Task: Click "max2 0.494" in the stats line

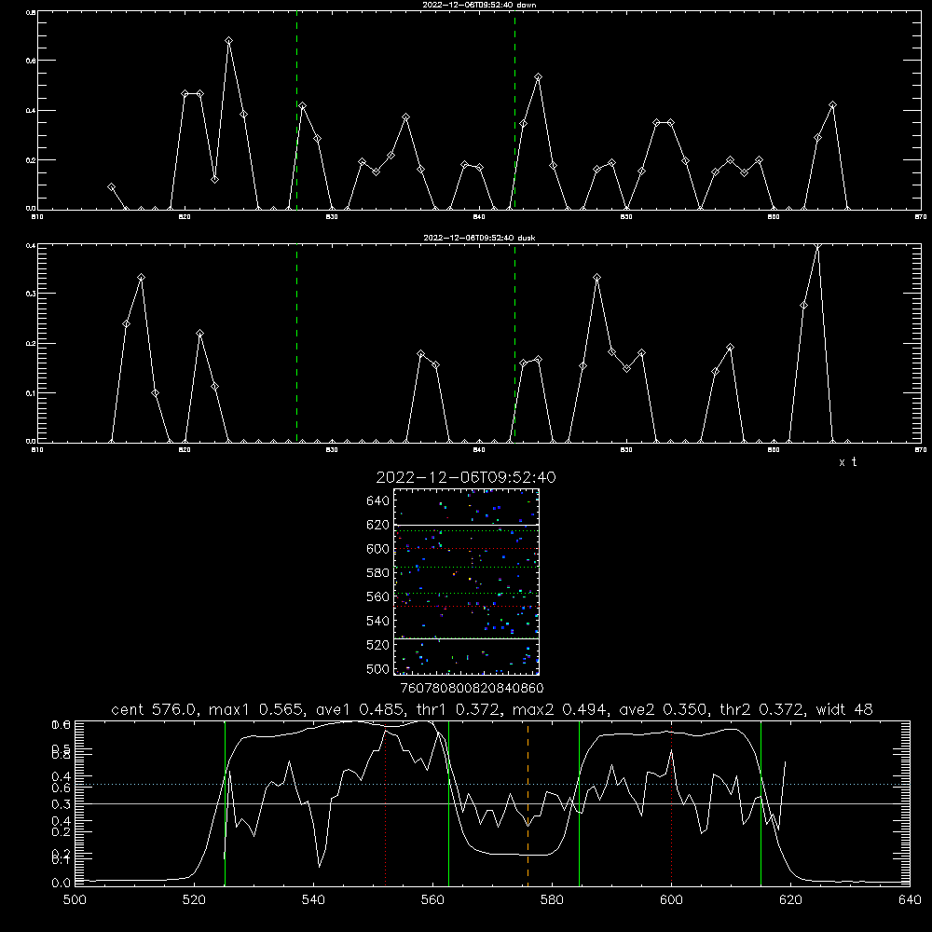Action: click(559, 709)
